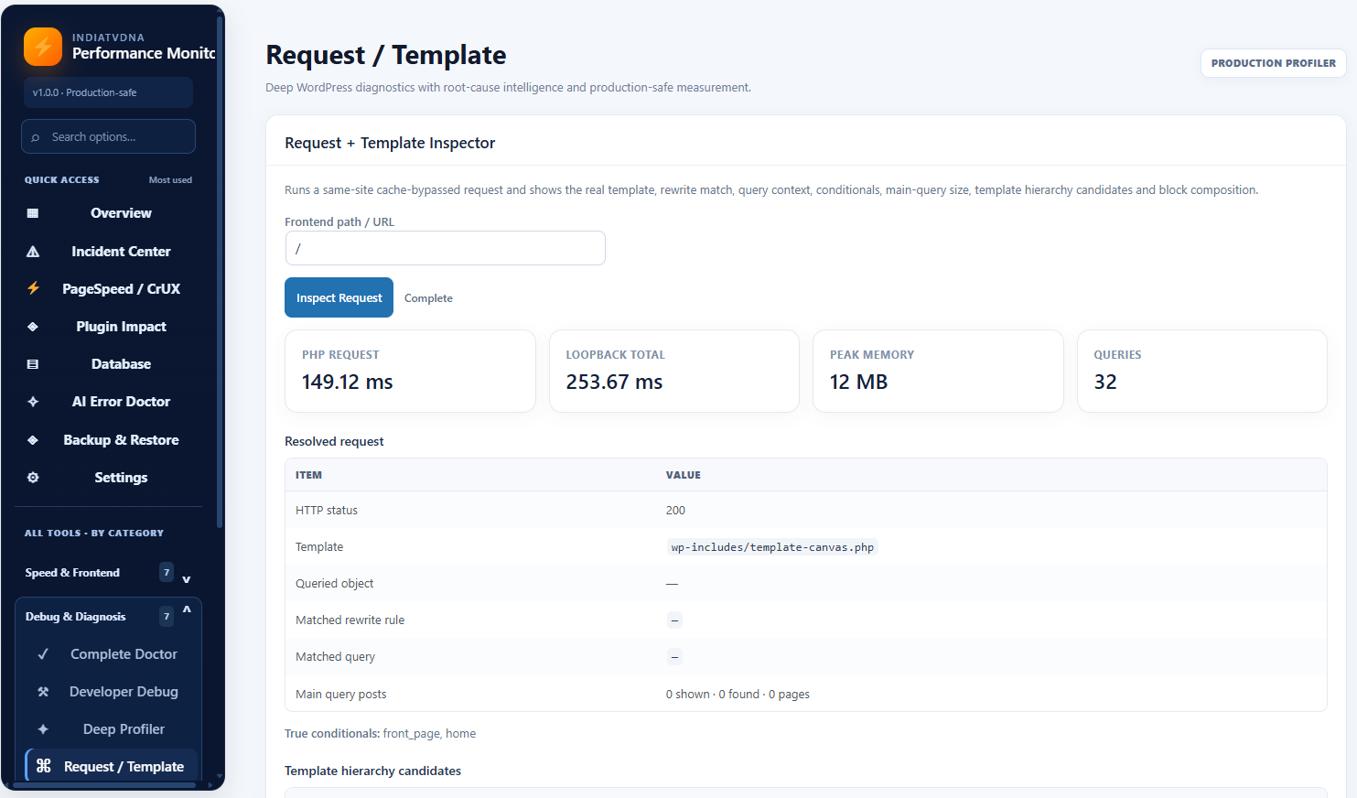
Task: Click the Queries 32 card
Action: (x=1202, y=371)
